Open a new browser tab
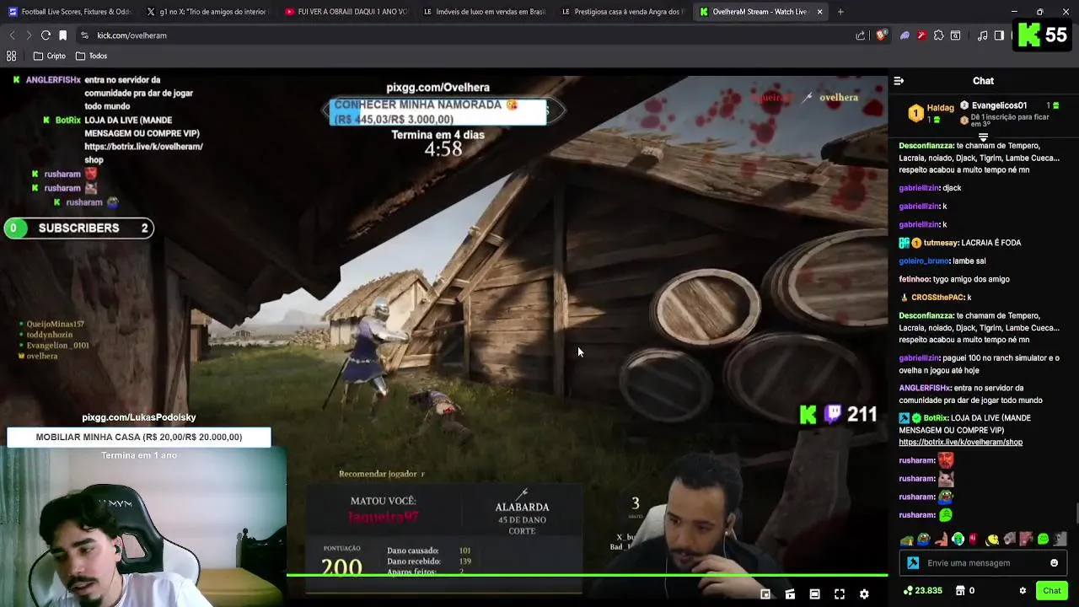The width and height of the screenshot is (1079, 607). (840, 12)
